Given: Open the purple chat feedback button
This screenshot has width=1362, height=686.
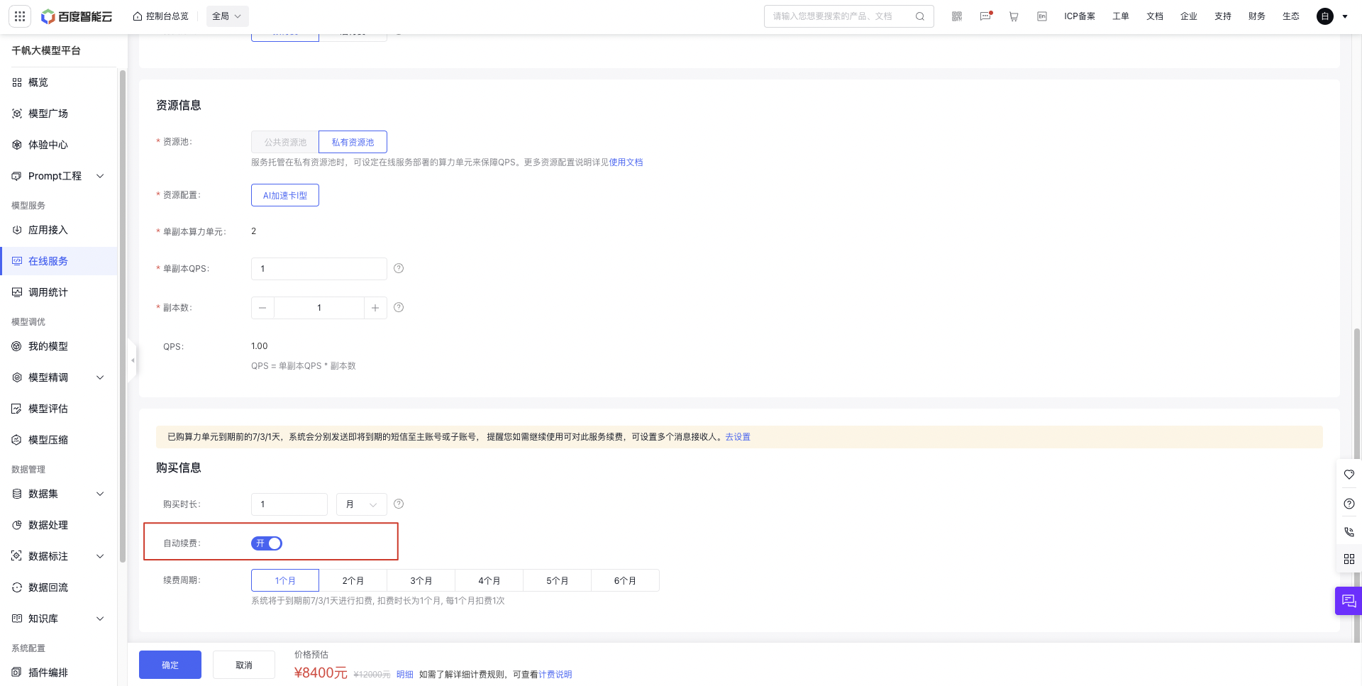Looking at the screenshot, I should (1349, 601).
